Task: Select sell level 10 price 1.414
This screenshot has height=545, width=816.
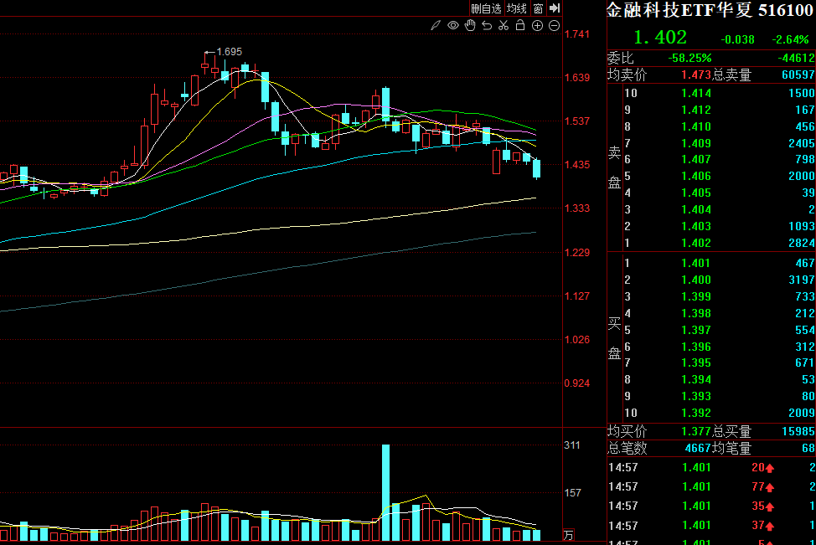Action: click(x=695, y=93)
